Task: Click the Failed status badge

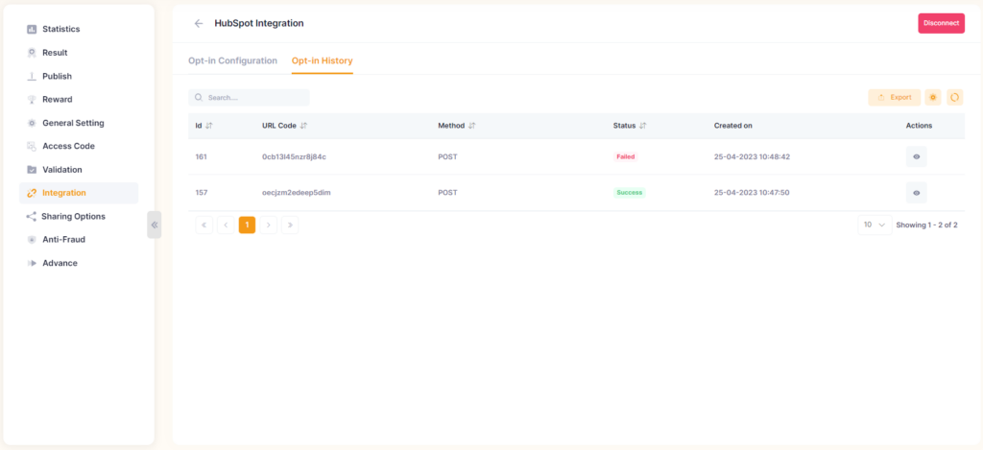Action: click(x=625, y=156)
